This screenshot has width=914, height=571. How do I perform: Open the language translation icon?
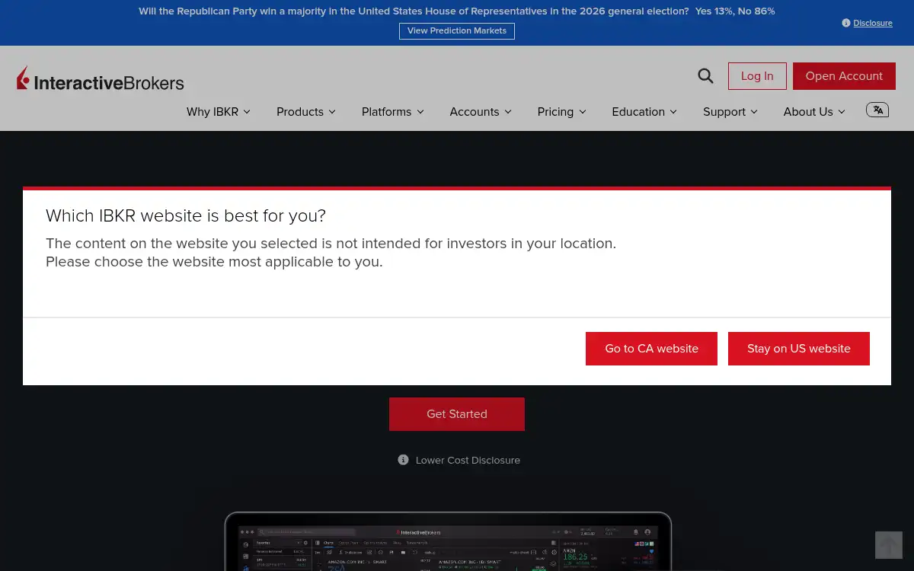tap(877, 110)
